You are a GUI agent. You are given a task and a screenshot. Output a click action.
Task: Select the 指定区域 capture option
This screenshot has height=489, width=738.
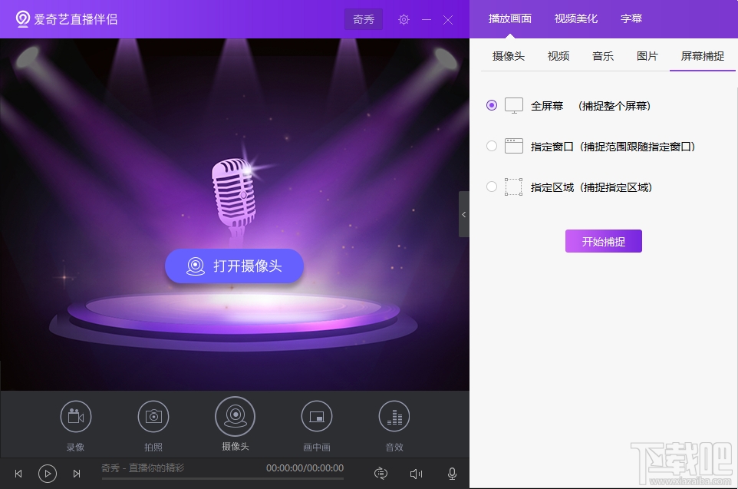click(491, 187)
